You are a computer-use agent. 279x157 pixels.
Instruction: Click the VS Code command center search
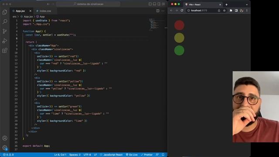pos(88,4)
